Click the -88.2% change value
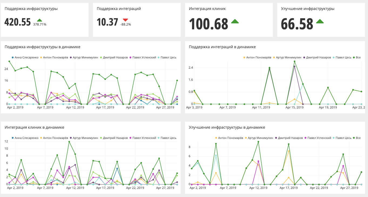Viewport: 368px width, 197px height. 126,24
